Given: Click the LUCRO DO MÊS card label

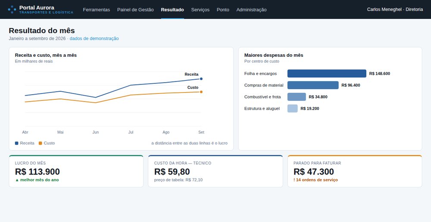Looking at the screenshot, I should tap(31, 163).
